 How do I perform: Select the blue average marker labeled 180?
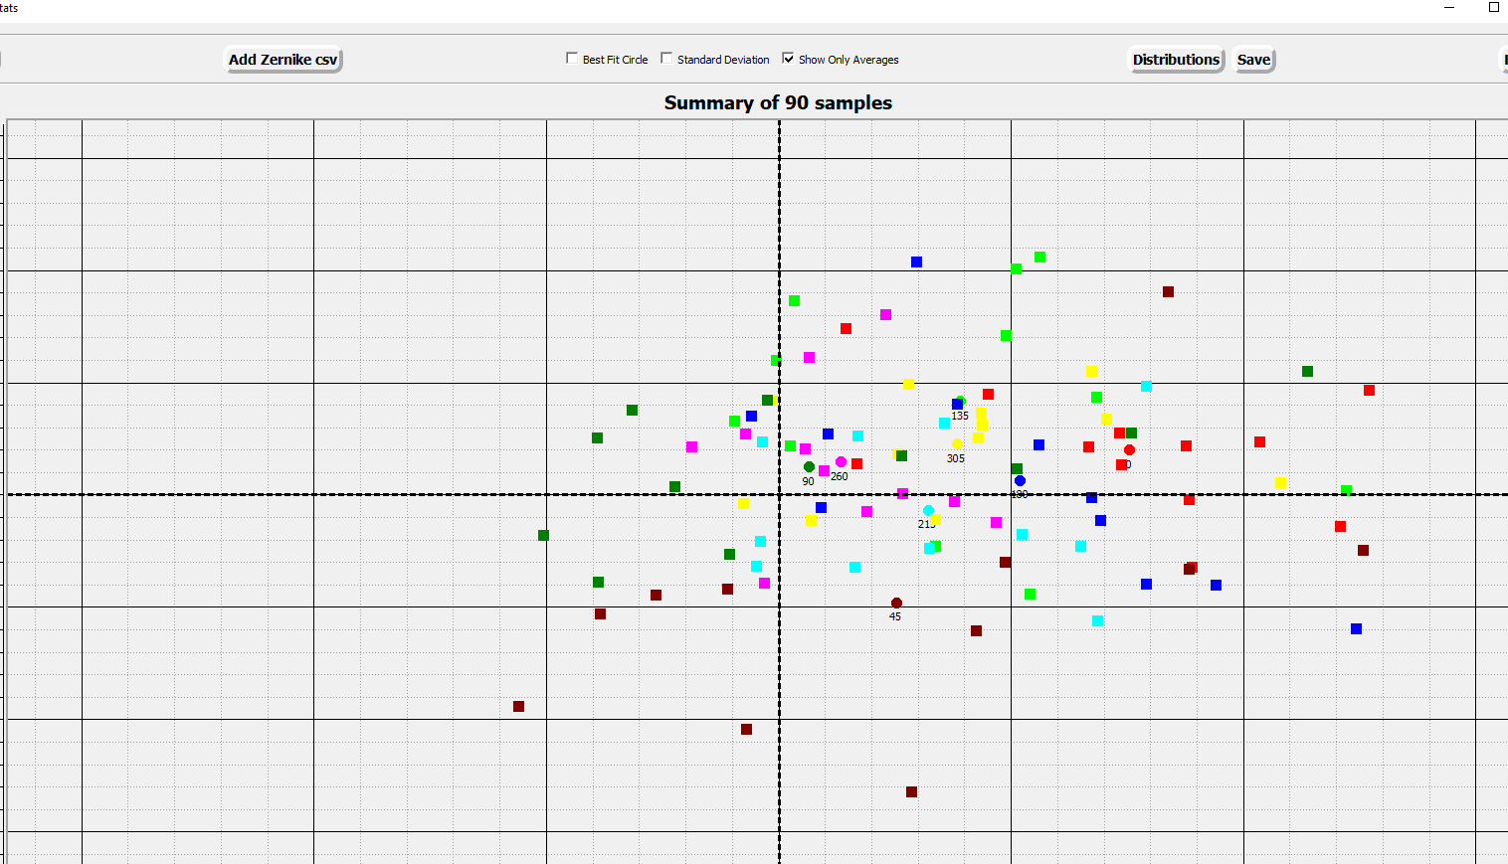(1020, 479)
